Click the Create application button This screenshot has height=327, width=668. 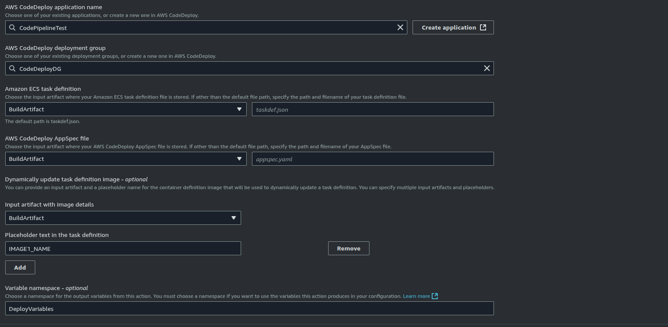(x=453, y=27)
